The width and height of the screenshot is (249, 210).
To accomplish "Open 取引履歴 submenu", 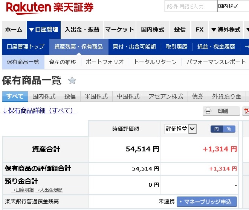I will click(x=177, y=47).
